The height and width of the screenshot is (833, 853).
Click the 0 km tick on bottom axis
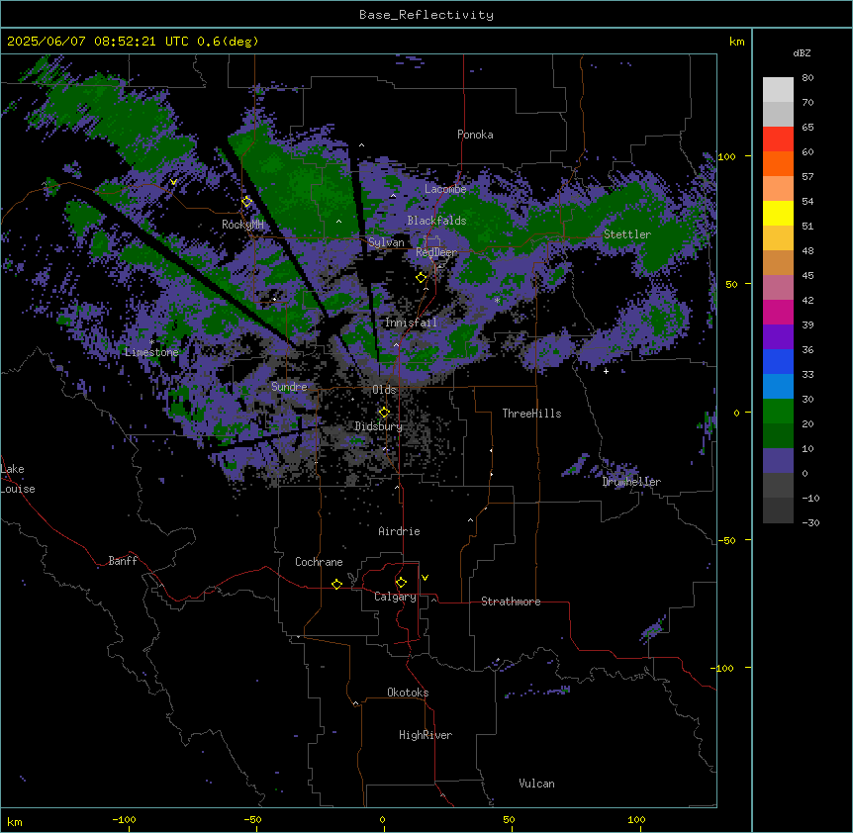382,819
